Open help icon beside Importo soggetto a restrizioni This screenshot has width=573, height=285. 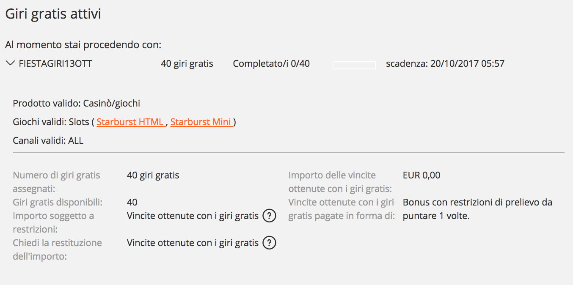click(x=269, y=216)
